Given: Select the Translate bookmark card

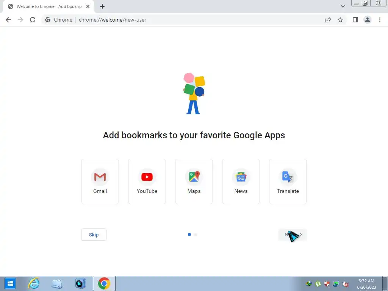Looking at the screenshot, I should tap(288, 181).
